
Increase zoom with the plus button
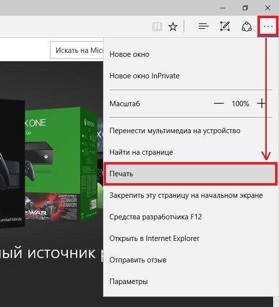click(261, 103)
